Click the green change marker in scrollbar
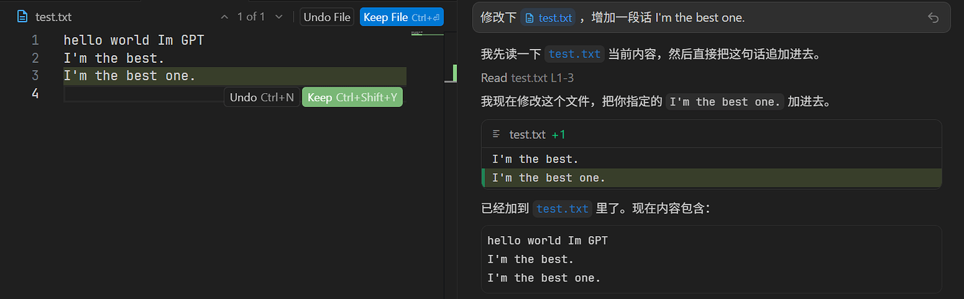964x299 pixels. (x=455, y=73)
